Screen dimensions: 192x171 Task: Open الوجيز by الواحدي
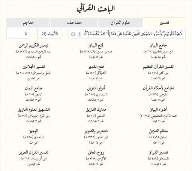coord(34,131)
